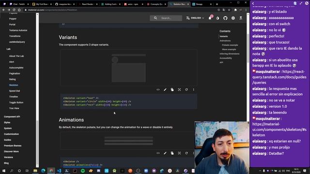Expand Component API section in sidebar
This screenshot has height=174, width=310.
(x=12, y=116)
